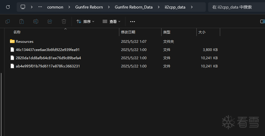Click the Delete trash icon

[x=64, y=21]
